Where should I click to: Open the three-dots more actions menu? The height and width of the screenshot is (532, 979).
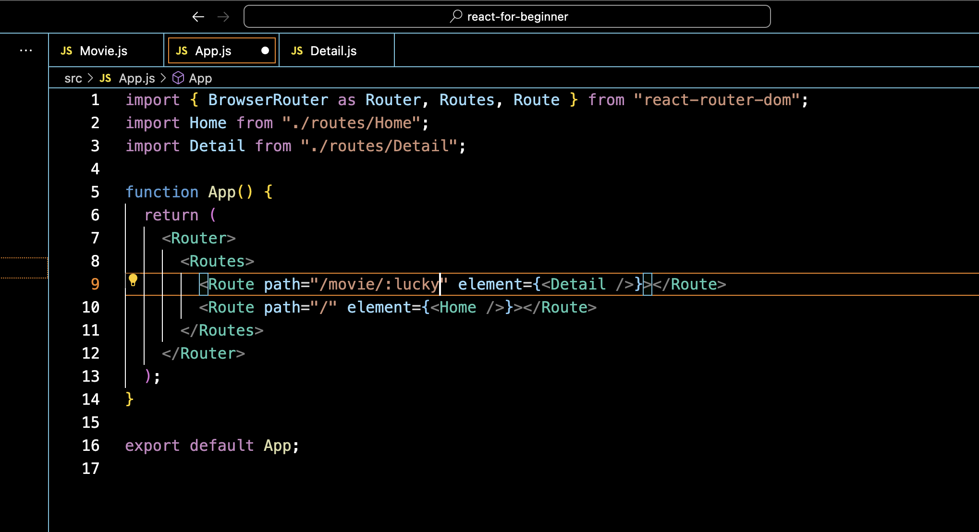26,50
